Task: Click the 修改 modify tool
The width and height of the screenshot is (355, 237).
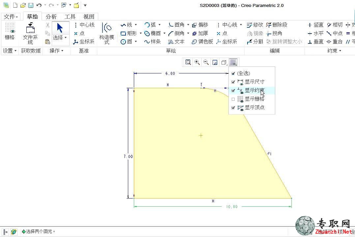Action: tap(255, 25)
